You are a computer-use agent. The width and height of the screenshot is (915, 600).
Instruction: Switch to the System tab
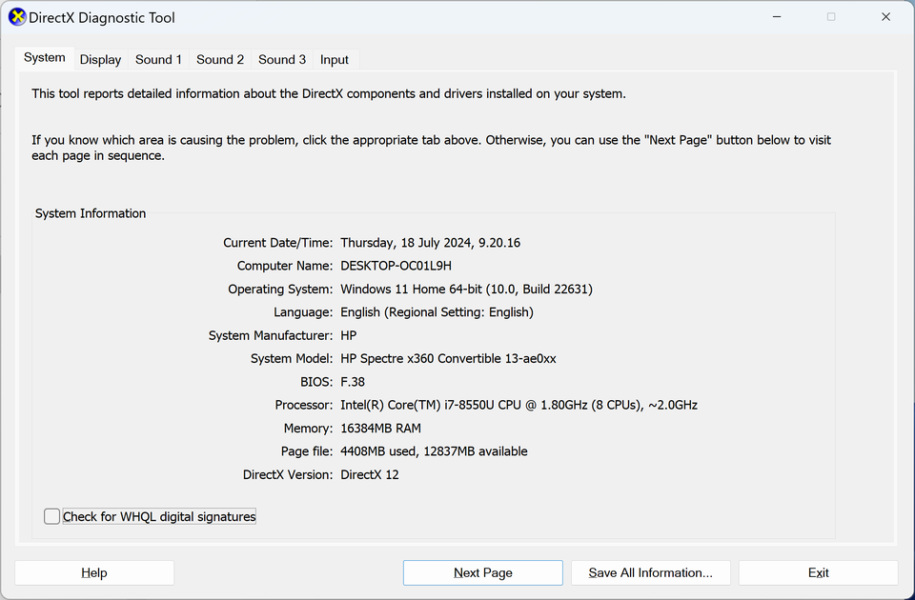click(x=45, y=58)
